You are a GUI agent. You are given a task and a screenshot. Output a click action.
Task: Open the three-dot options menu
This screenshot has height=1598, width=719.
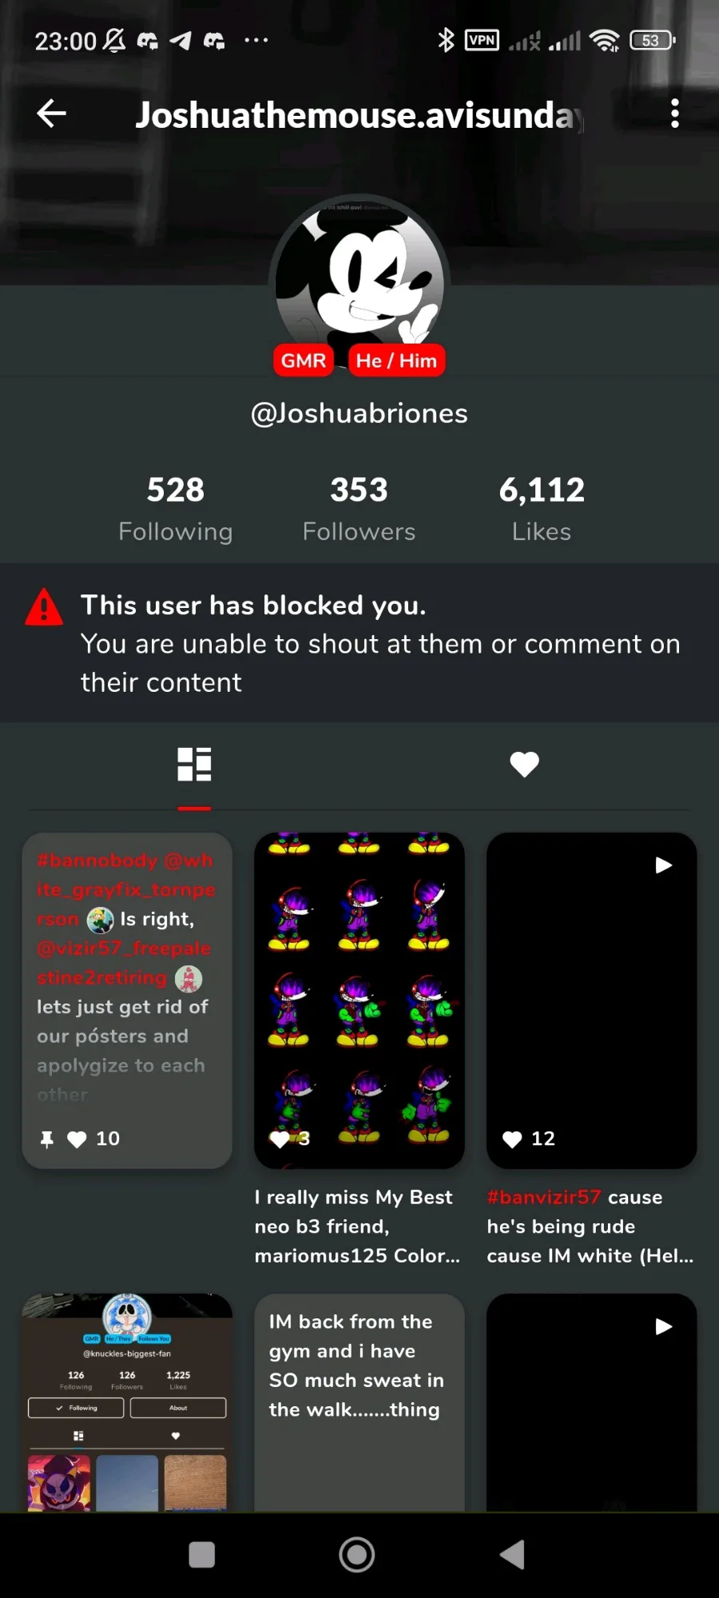coord(675,113)
